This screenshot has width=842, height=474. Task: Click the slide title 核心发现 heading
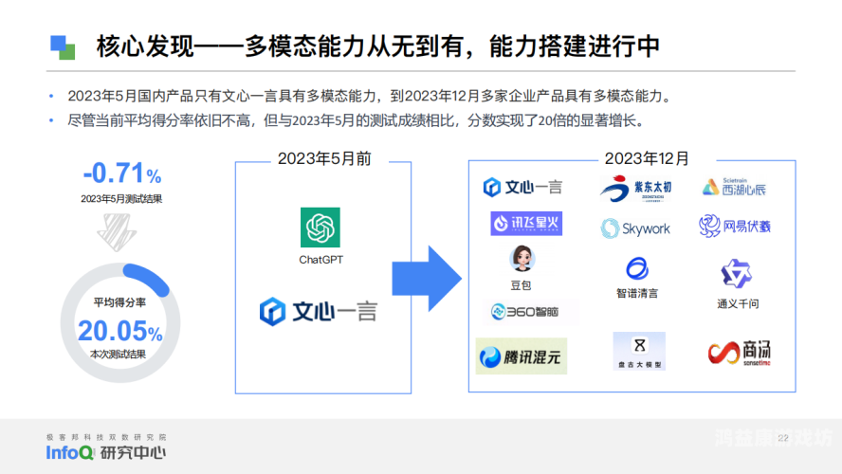point(378,46)
